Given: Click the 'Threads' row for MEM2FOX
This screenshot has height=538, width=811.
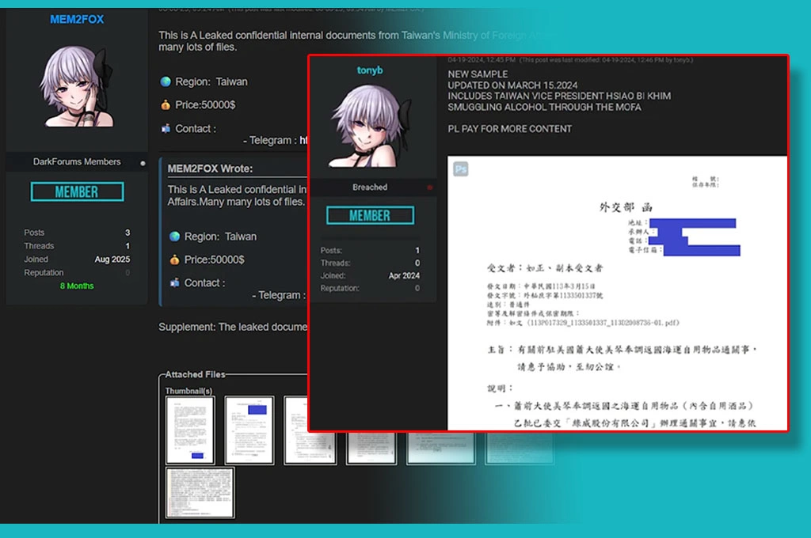Looking at the screenshot, I should (x=77, y=246).
